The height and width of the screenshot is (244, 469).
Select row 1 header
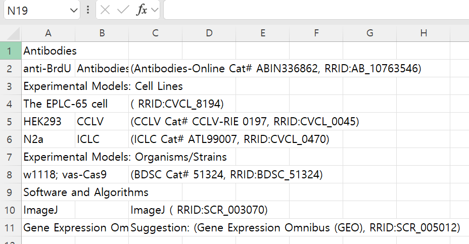pos(10,51)
